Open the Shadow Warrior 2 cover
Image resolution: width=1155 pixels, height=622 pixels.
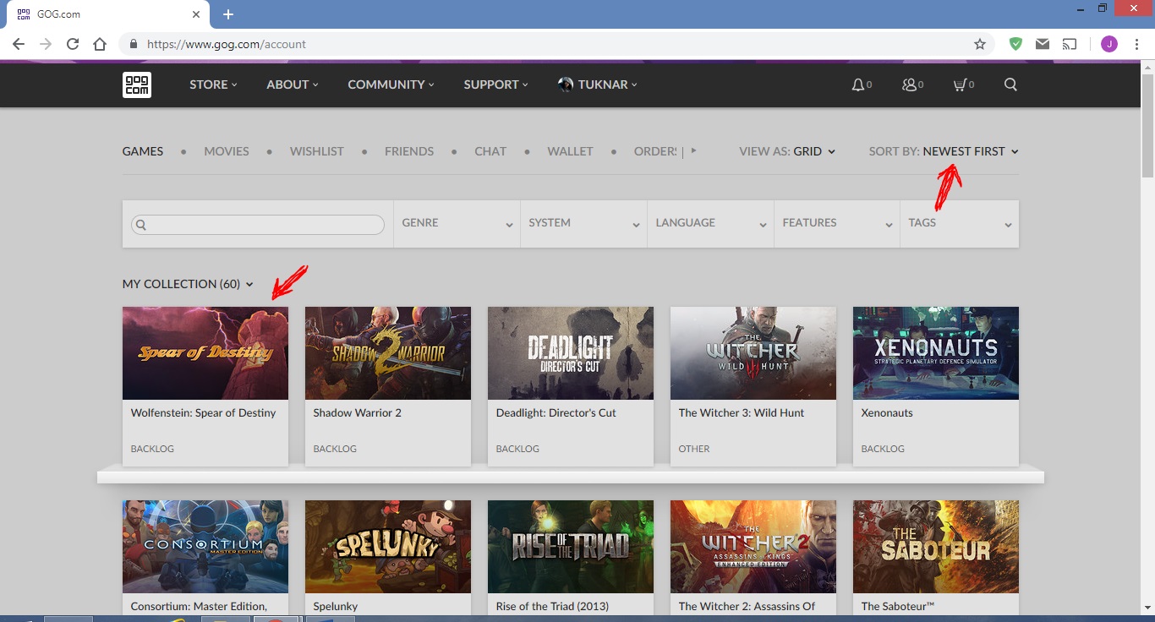point(388,353)
